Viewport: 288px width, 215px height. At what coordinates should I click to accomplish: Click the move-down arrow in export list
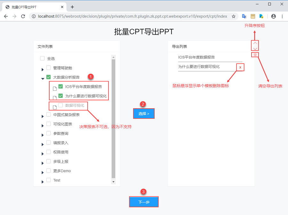(x=255, y=49)
